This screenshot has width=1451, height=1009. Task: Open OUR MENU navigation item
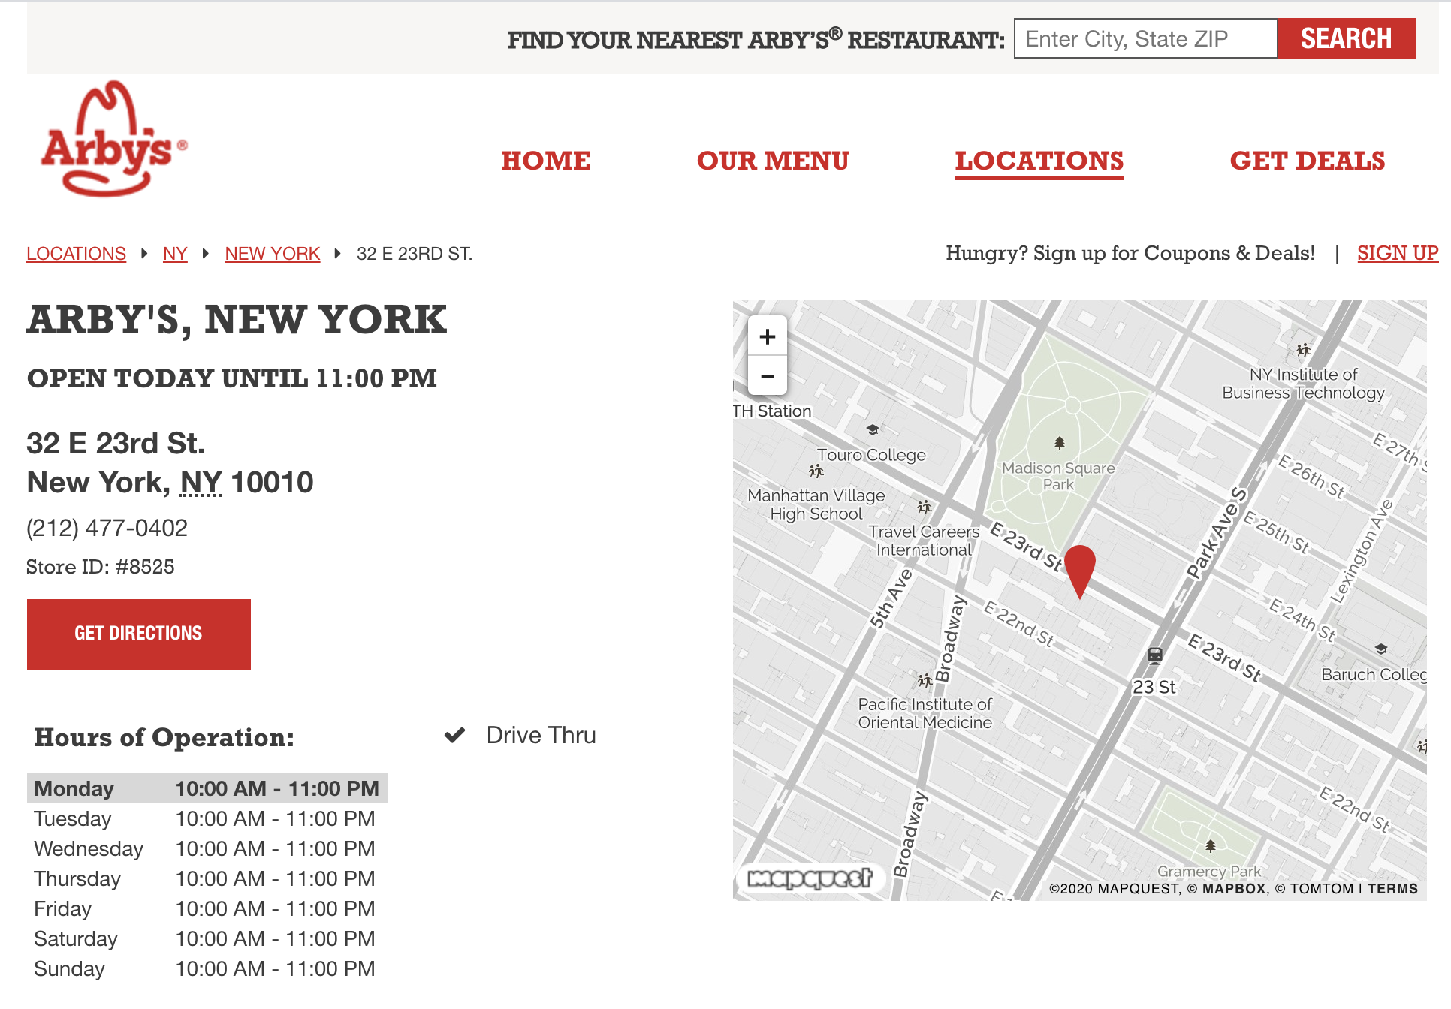[774, 161]
